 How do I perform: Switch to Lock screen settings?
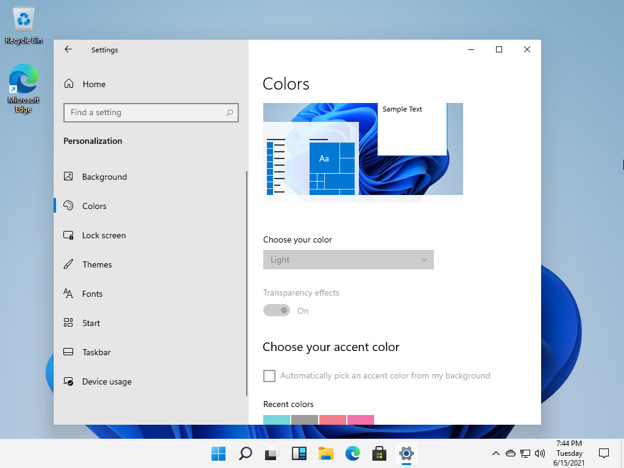click(x=104, y=235)
